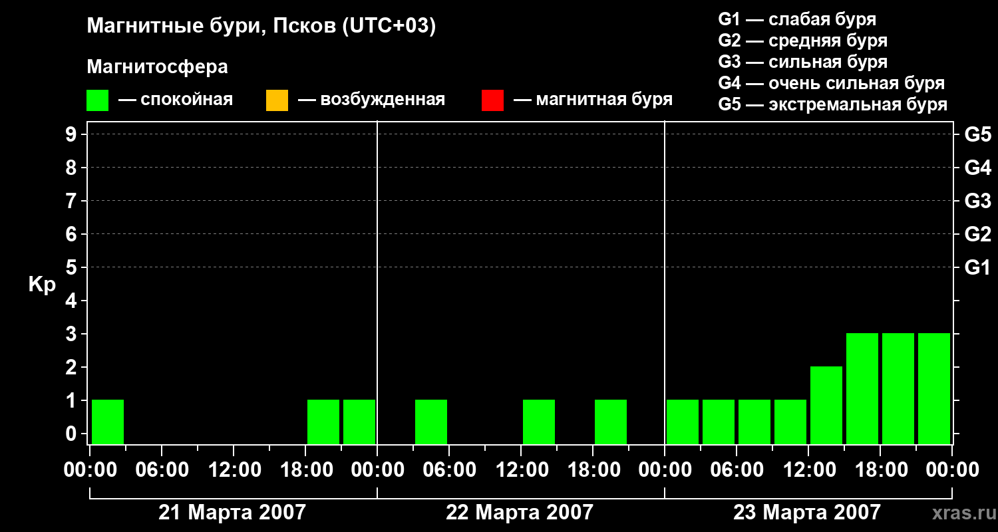Click the 22 March bar starting at 12:00
Screen dimensions: 998x532
coord(539,422)
